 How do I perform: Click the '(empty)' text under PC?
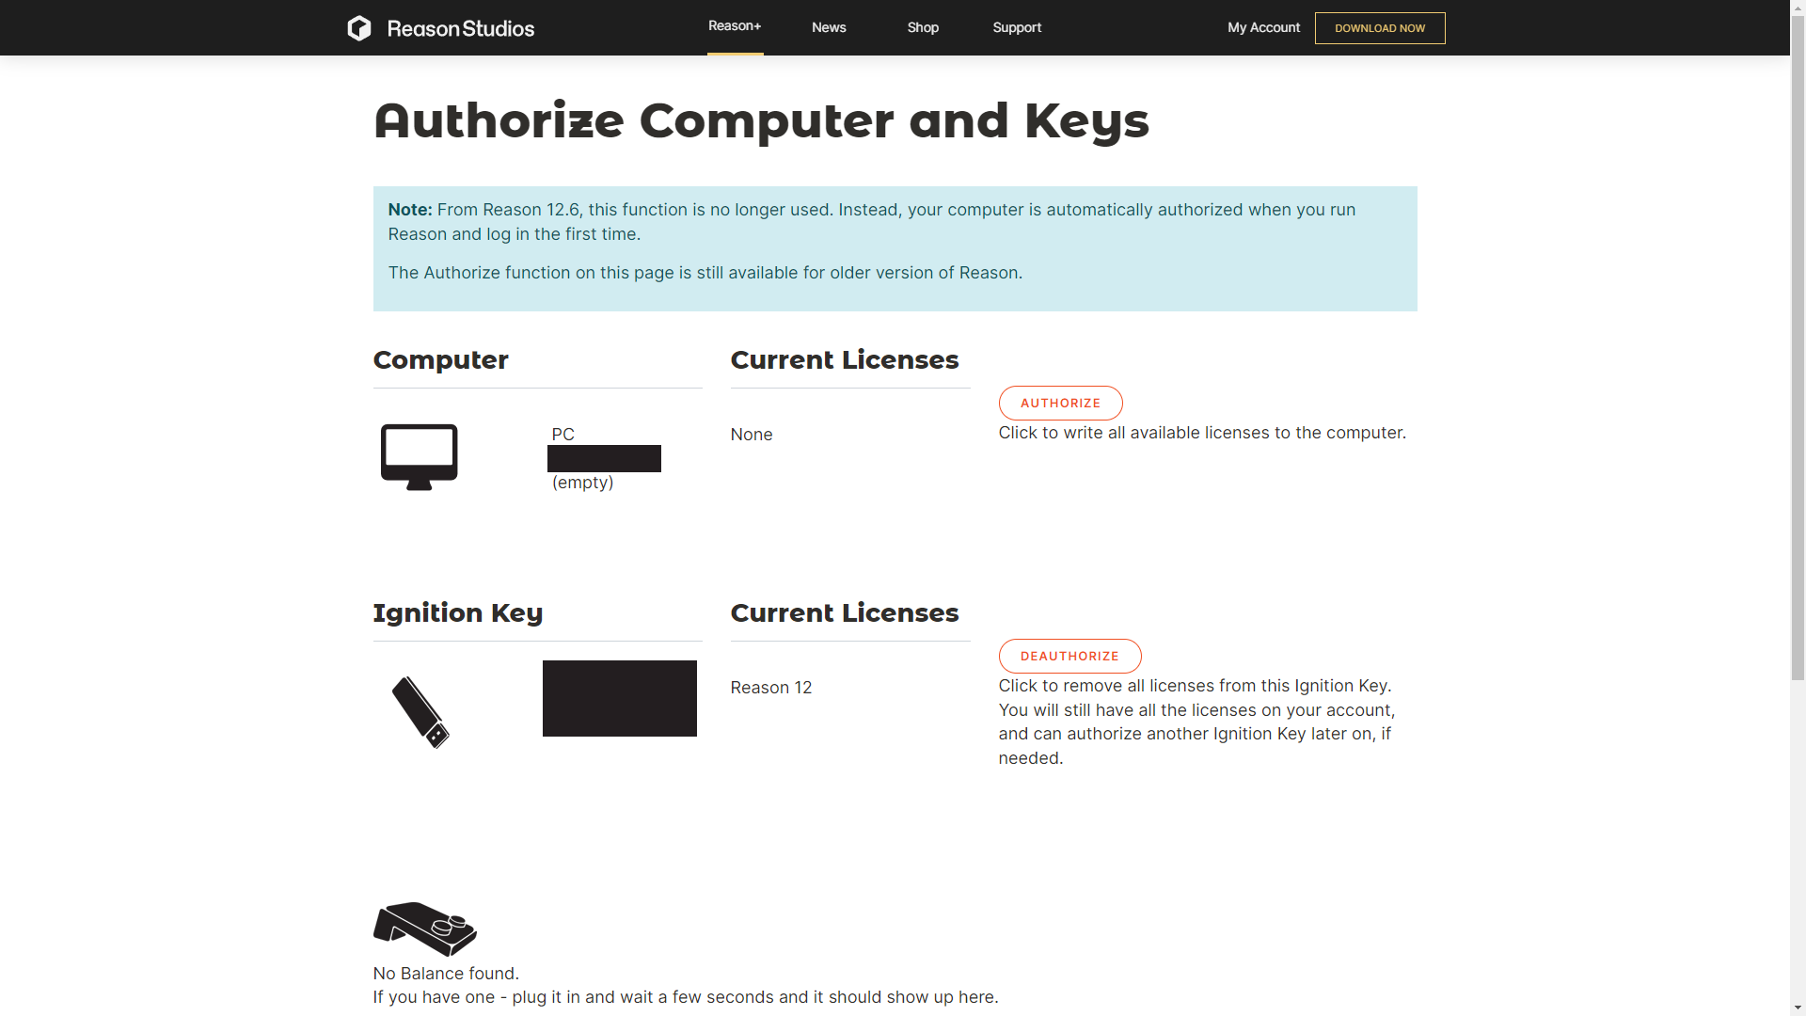[582, 483]
